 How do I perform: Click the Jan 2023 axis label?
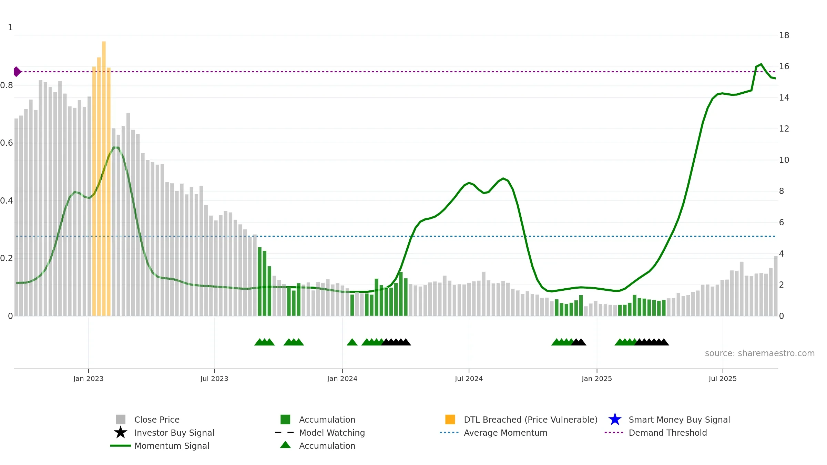click(x=89, y=379)
